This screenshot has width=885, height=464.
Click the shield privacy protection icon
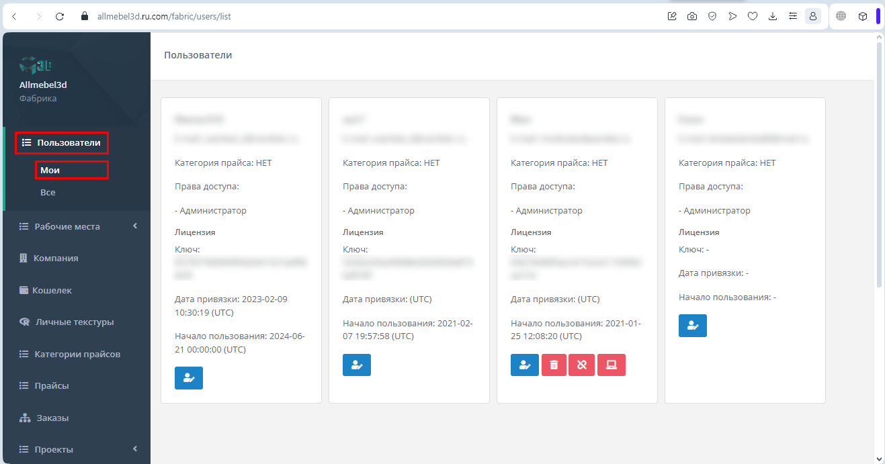coord(712,16)
